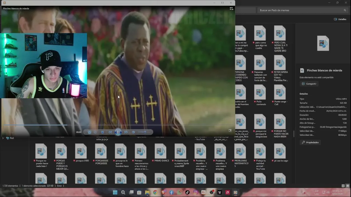The width and height of the screenshot is (351, 197).
Task: Select file 'PERO CUAL NOVIA SI A TI'
Action: tap(280, 39)
